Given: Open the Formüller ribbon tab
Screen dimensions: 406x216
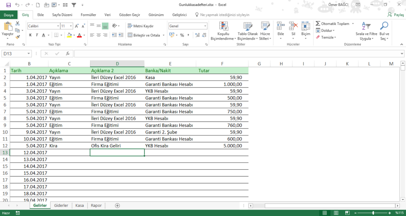Looking at the screenshot, I should (88, 15).
